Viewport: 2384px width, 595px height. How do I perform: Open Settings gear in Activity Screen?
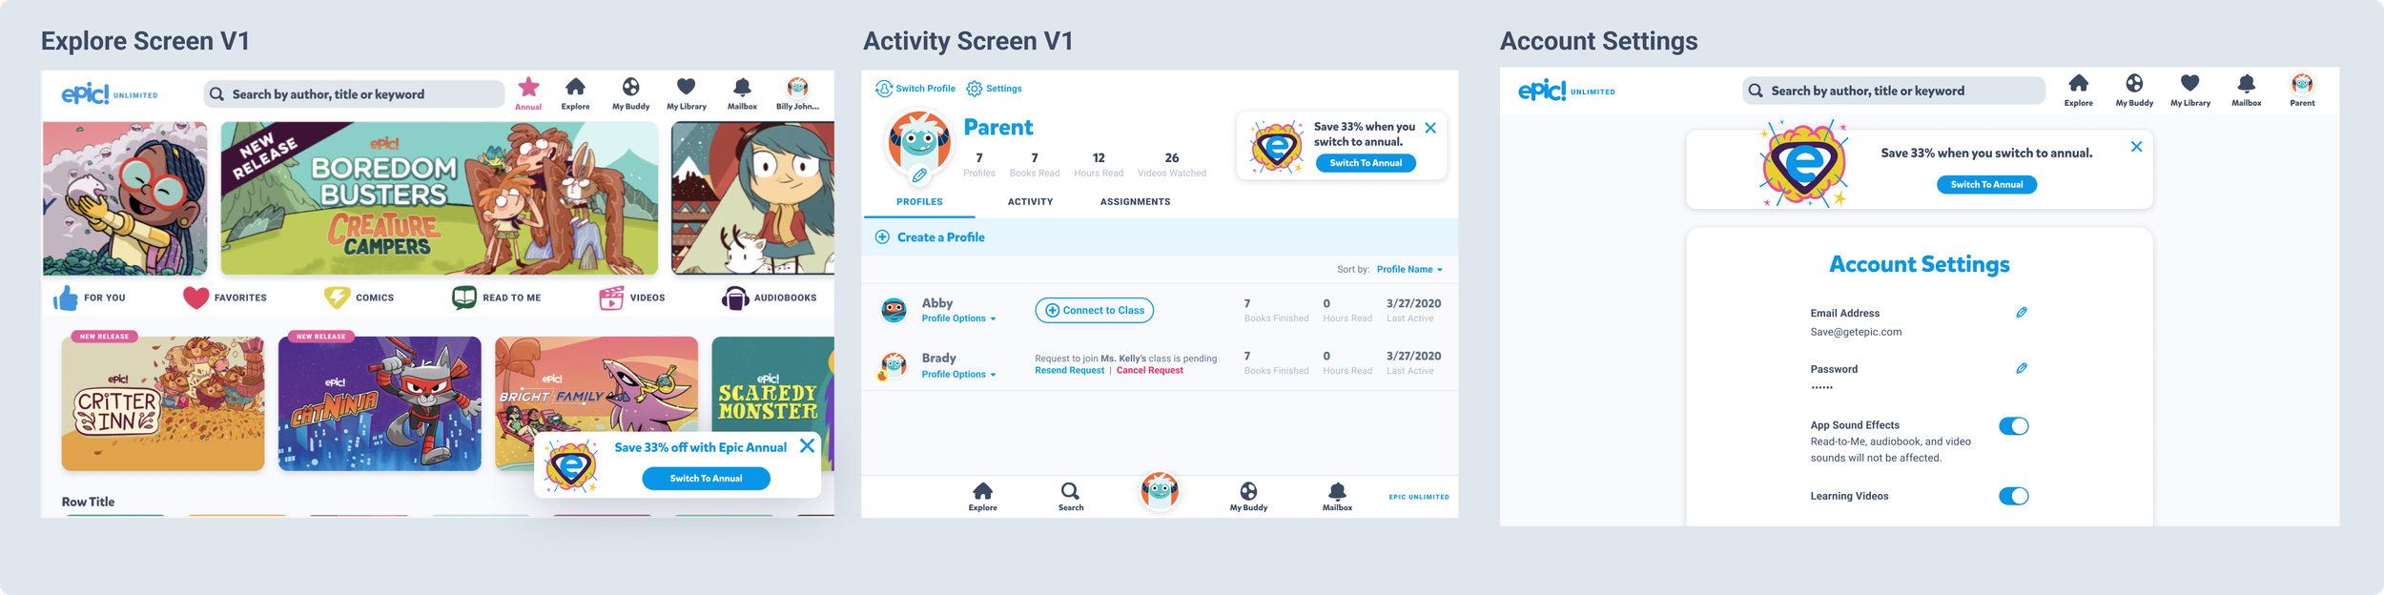[x=974, y=89]
